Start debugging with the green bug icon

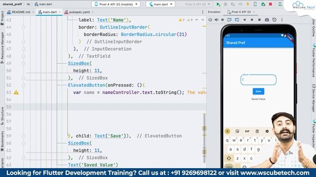(263, 4)
